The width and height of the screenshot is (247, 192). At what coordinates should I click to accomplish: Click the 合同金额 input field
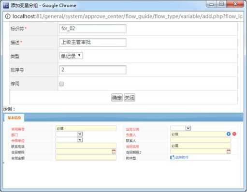(86, 157)
